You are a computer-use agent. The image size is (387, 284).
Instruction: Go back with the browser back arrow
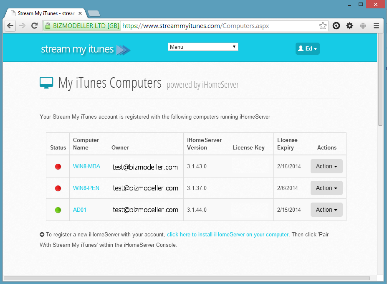10,25
